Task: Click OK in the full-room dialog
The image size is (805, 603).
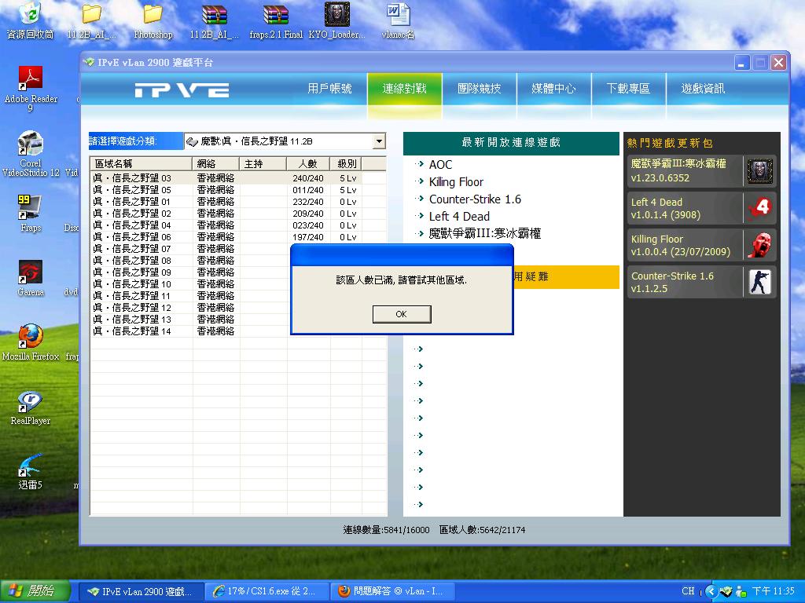Action: pyautogui.click(x=401, y=314)
